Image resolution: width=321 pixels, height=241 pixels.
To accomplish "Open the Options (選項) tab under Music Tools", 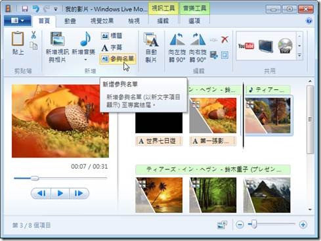I will (194, 21).
